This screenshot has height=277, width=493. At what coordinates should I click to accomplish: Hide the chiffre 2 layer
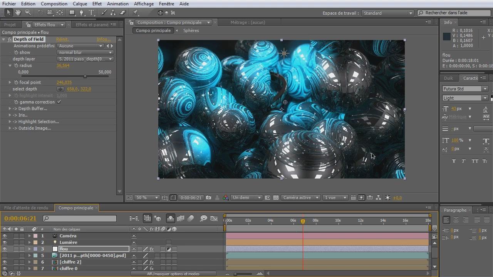[x=5, y=262]
